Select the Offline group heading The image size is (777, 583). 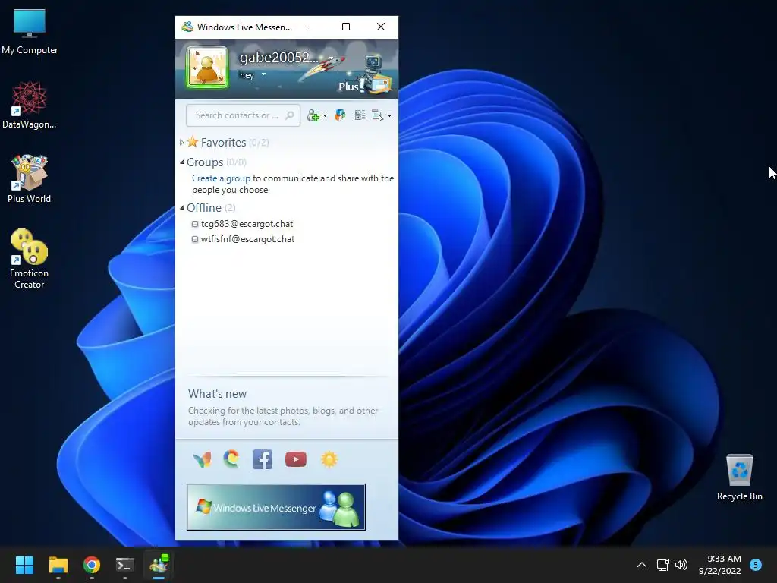click(203, 208)
